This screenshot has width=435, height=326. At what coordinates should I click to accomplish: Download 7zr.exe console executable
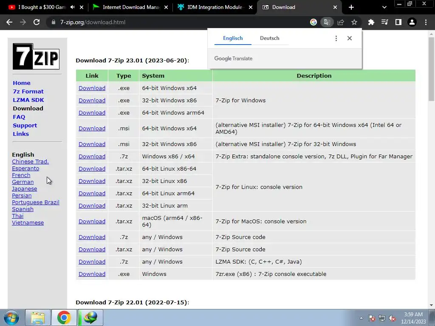point(92,274)
